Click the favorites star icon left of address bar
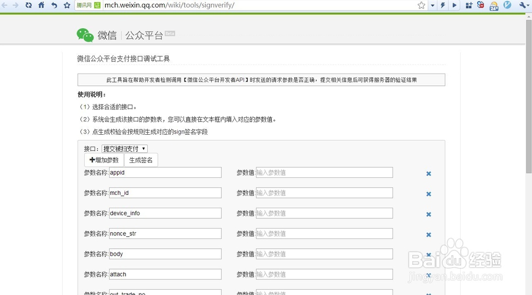The image size is (532, 295). coord(67,5)
